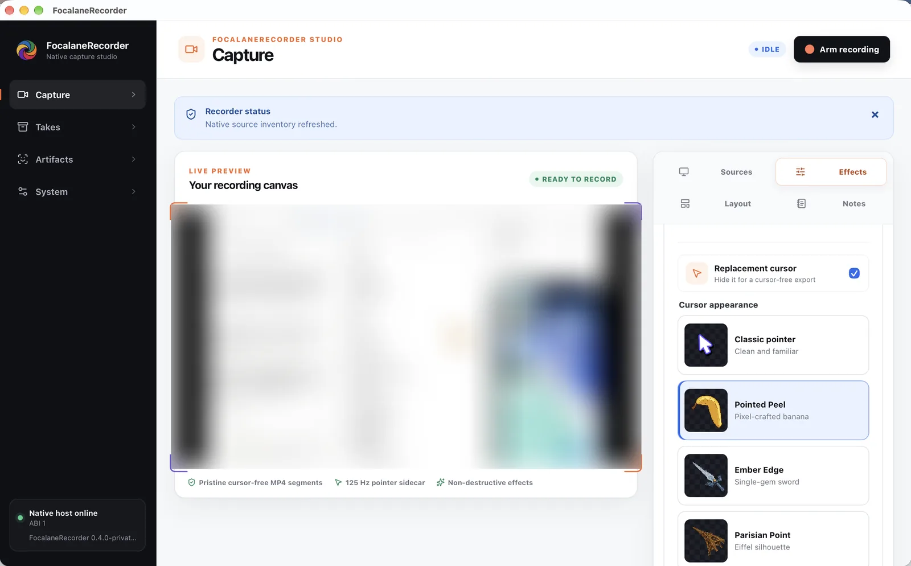Image resolution: width=911 pixels, height=566 pixels.
Task: Click the 'ABI 1' text in host card
Action: (x=37, y=523)
